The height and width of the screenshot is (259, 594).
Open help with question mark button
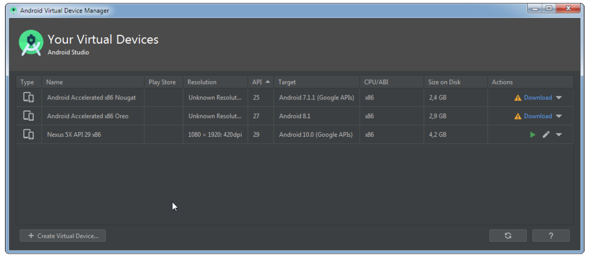coord(551,236)
